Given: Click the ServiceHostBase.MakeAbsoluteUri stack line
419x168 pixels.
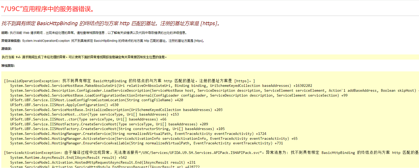Looking at the screenshot, I should [x=160, y=86].
